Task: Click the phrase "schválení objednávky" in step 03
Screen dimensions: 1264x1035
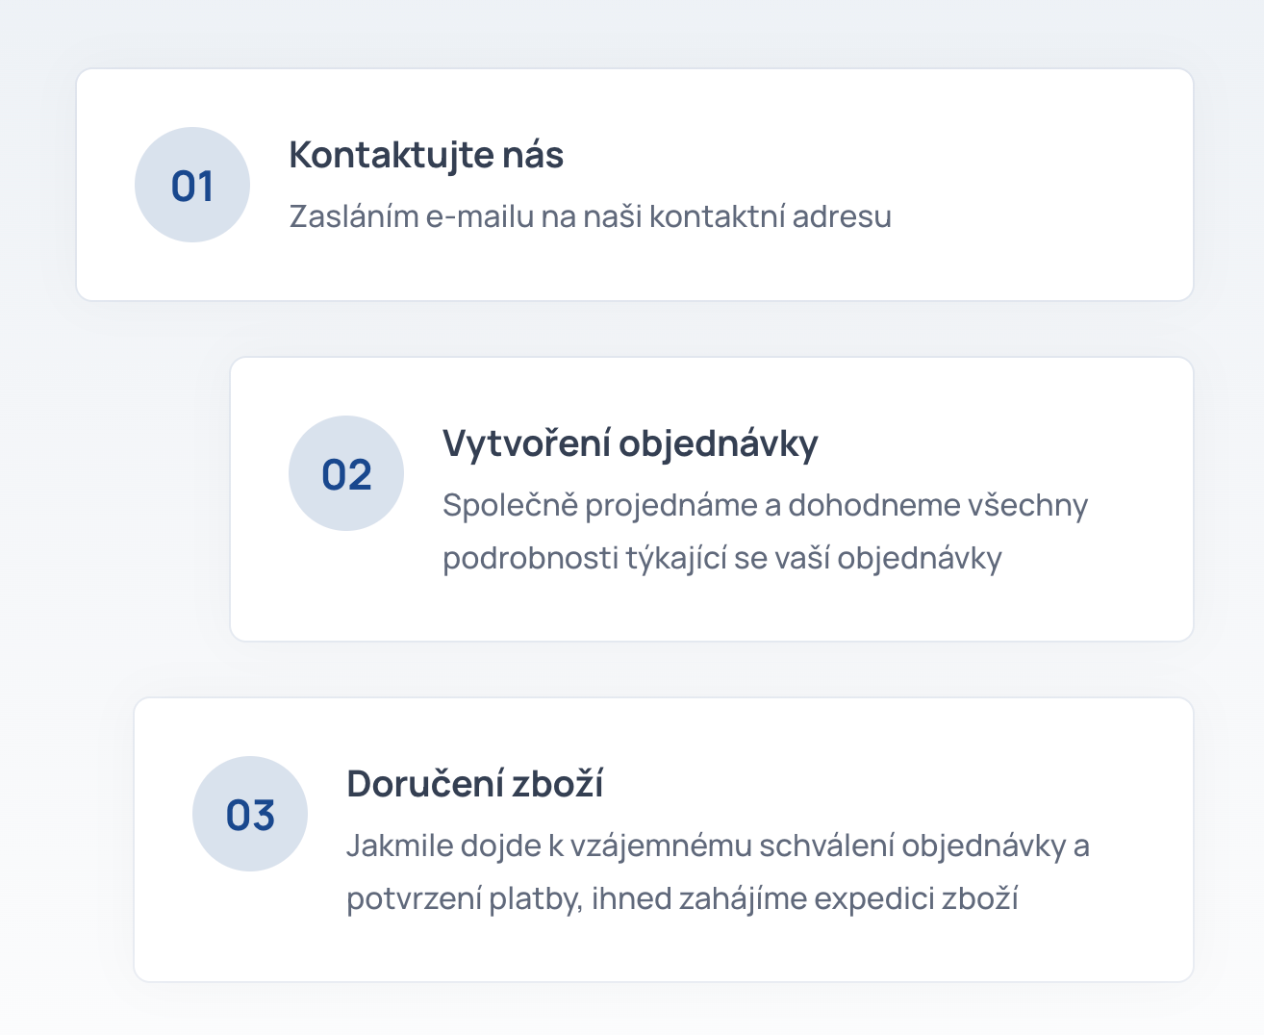Action: (913, 846)
